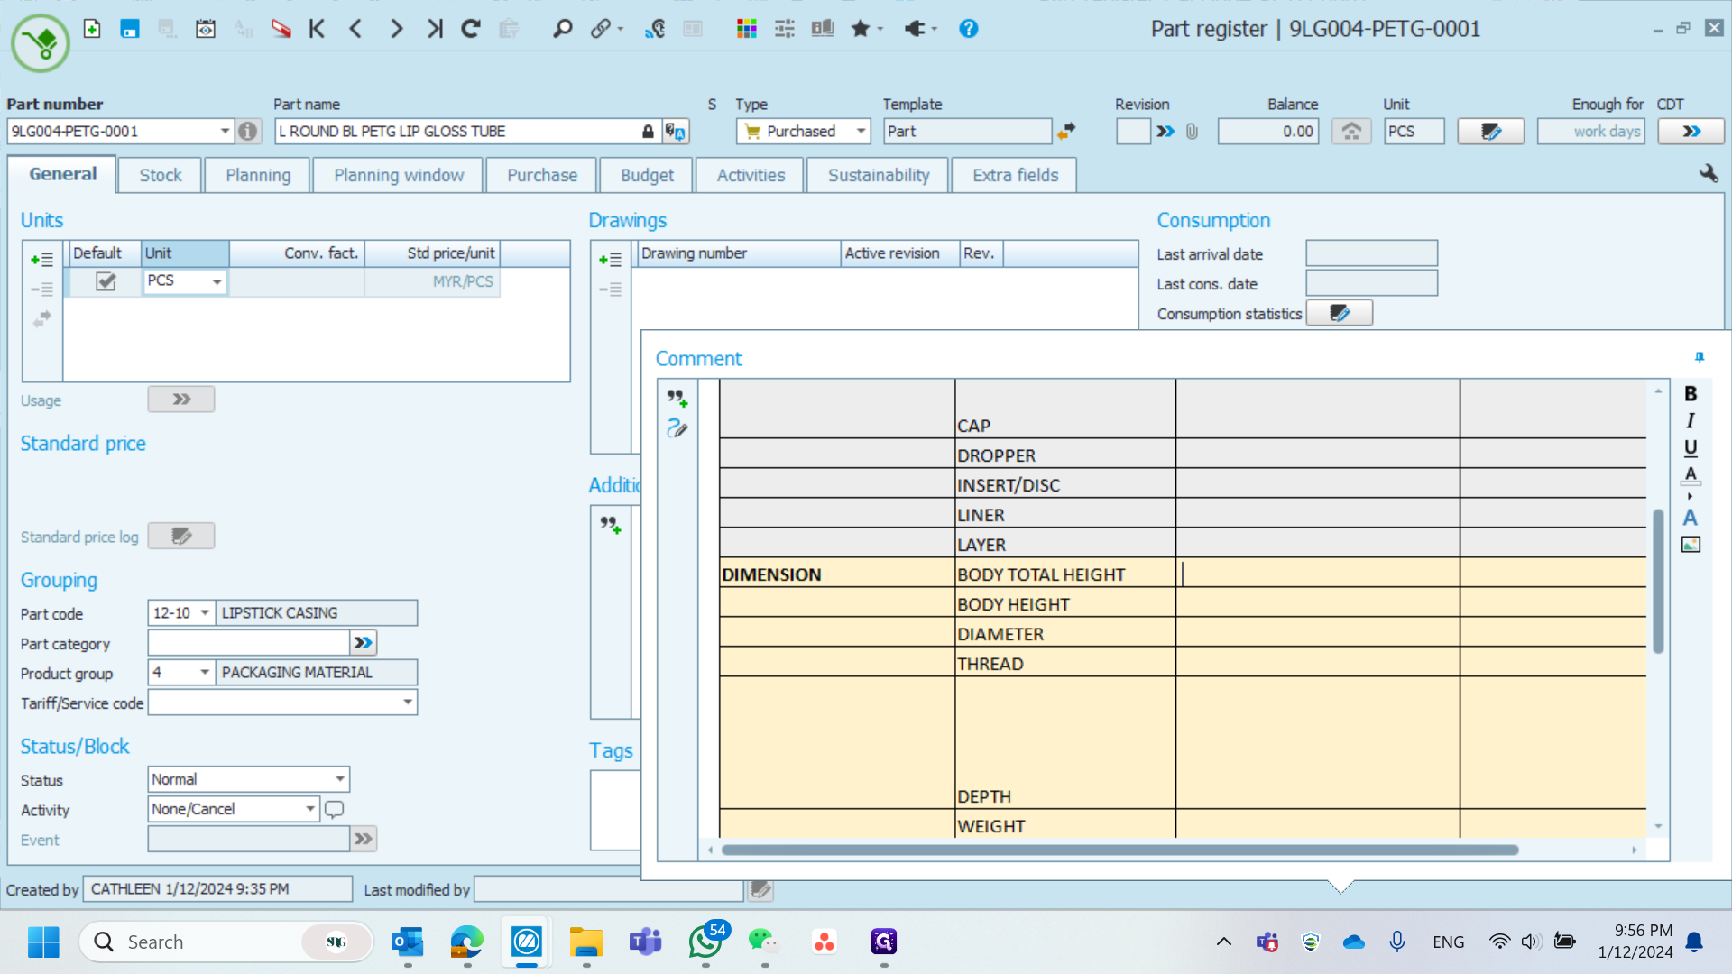Insert standard text in Comment
Image resolution: width=1732 pixels, height=974 pixels.
click(677, 398)
